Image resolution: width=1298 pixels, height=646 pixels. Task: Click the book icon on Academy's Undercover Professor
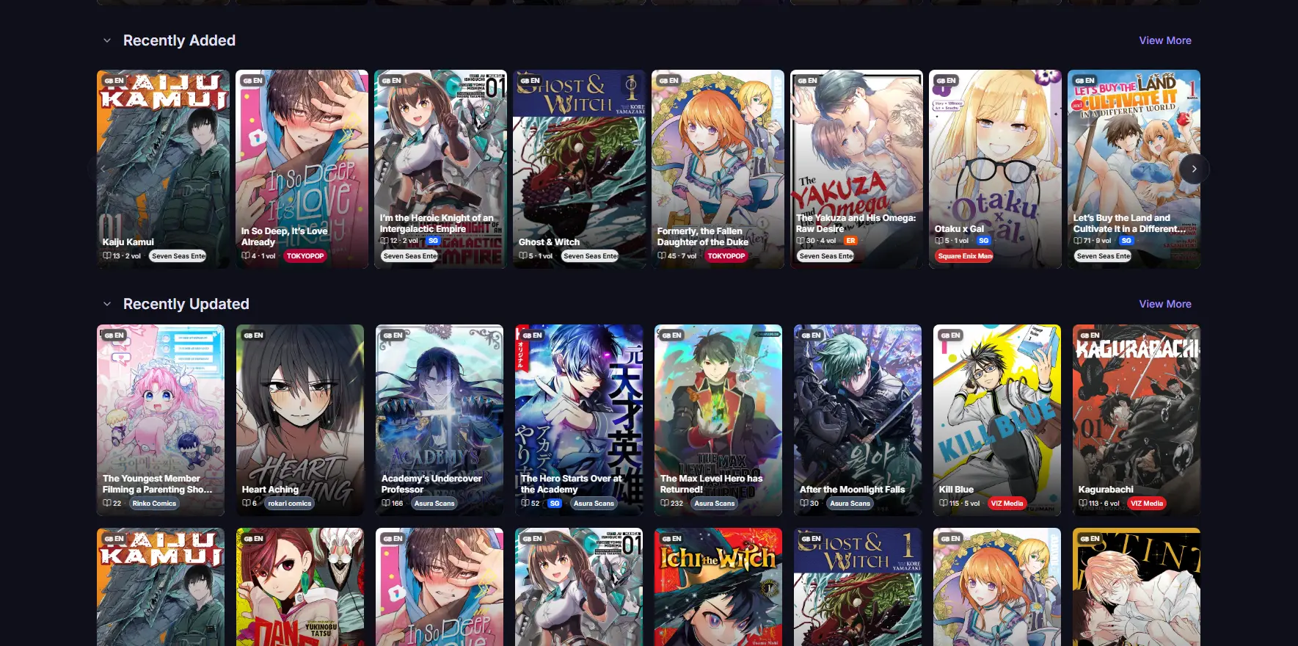click(x=386, y=504)
